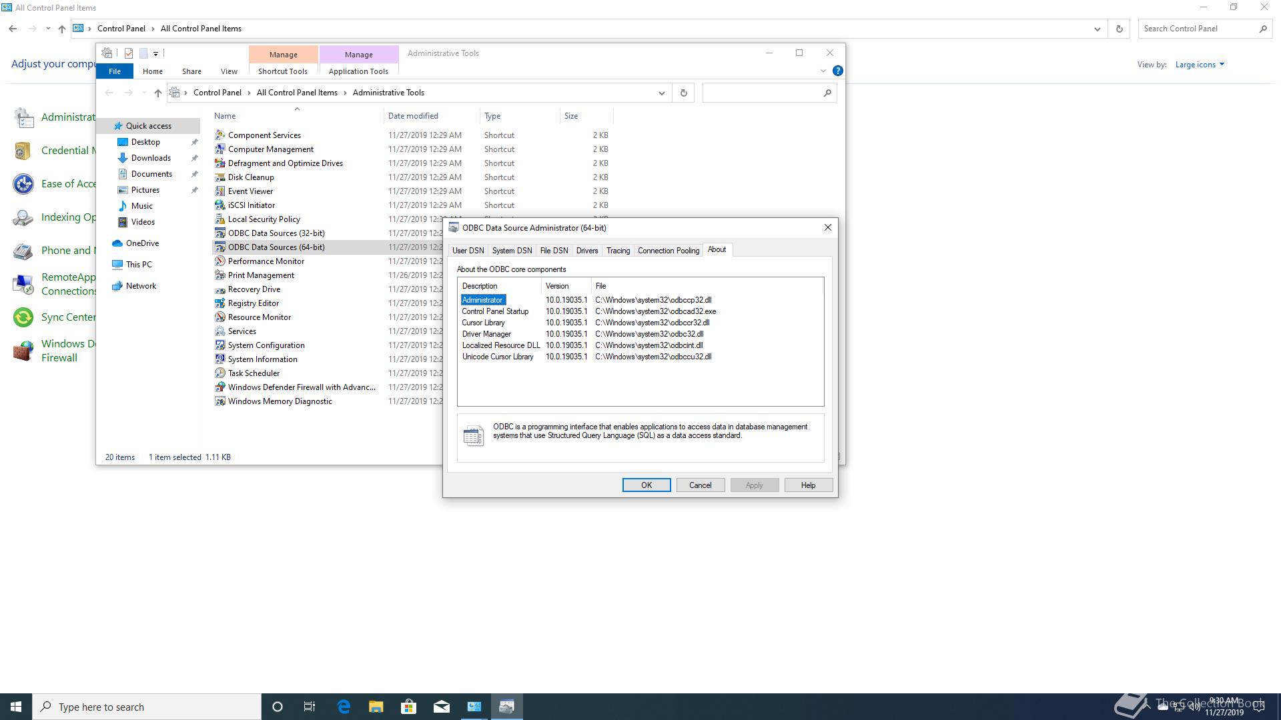Go up one folder level in Administrative Tools
Screen dimensions: 1281x720
pyautogui.click(x=158, y=93)
